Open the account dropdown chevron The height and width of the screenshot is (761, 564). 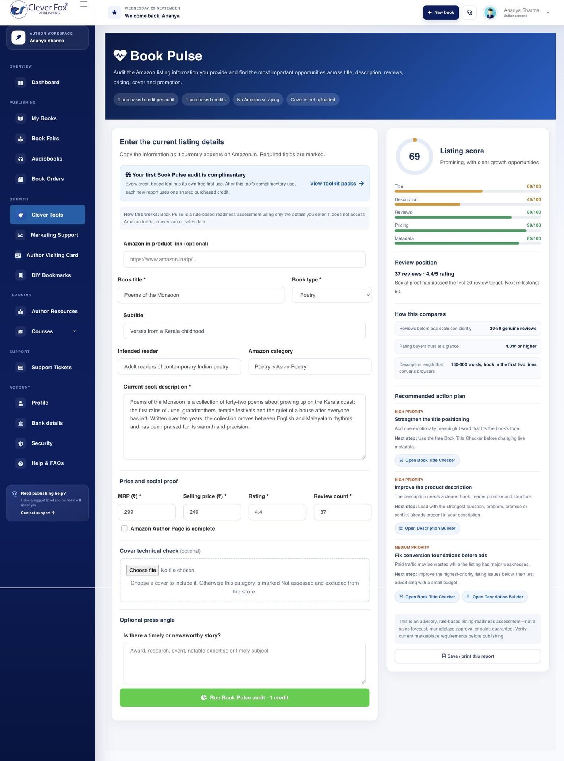[x=548, y=12]
